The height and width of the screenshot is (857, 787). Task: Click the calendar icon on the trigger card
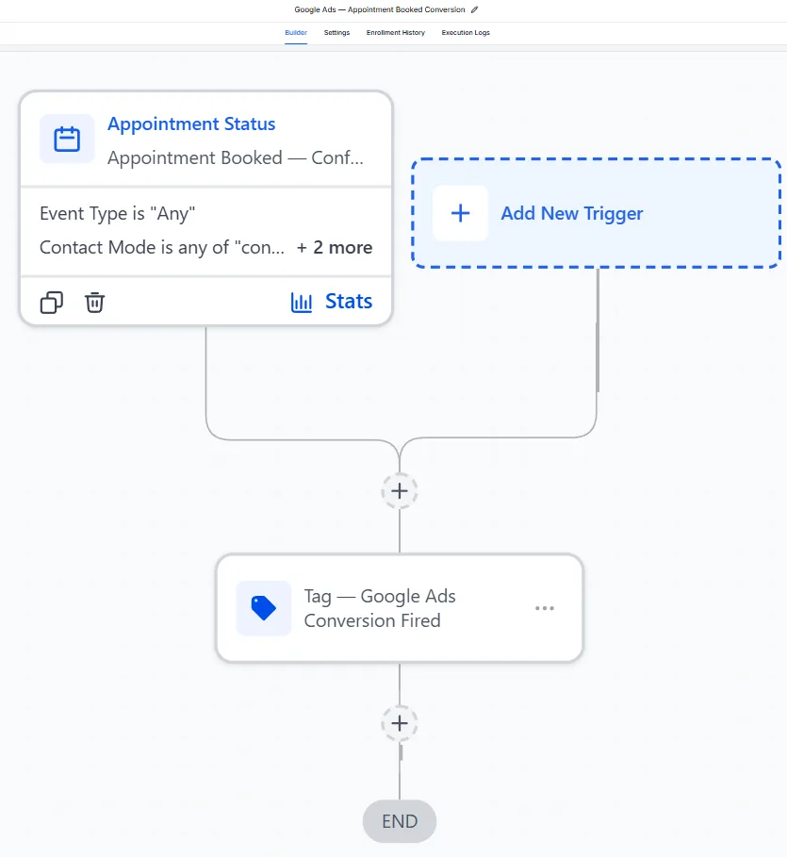(67, 139)
